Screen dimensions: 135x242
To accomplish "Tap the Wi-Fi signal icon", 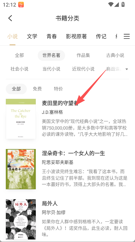I will click(111, 5).
